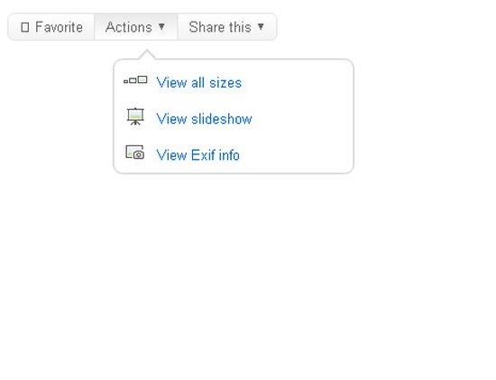Open the View Exif info link
This screenshot has width=496, height=380.
click(198, 155)
